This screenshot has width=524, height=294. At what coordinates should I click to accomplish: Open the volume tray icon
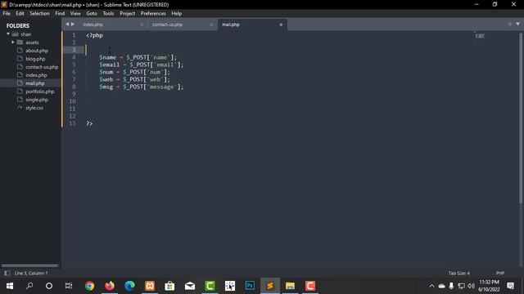[472, 286]
